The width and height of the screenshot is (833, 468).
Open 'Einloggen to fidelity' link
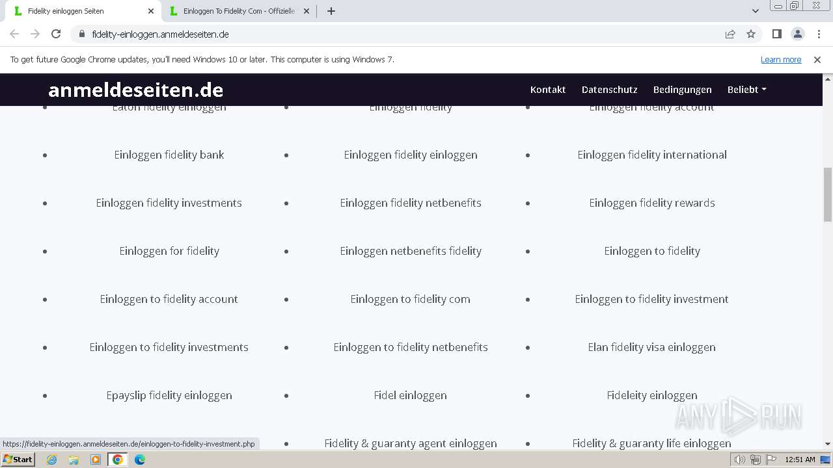pyautogui.click(x=652, y=251)
